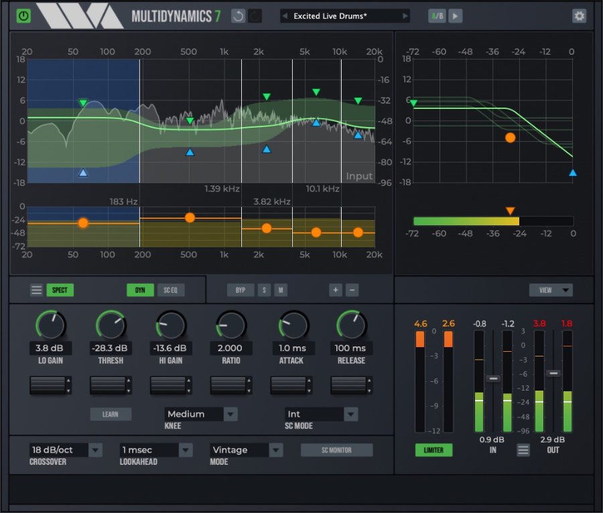Click the undo arrow icon in header
The width and height of the screenshot is (603, 513).
238,15
